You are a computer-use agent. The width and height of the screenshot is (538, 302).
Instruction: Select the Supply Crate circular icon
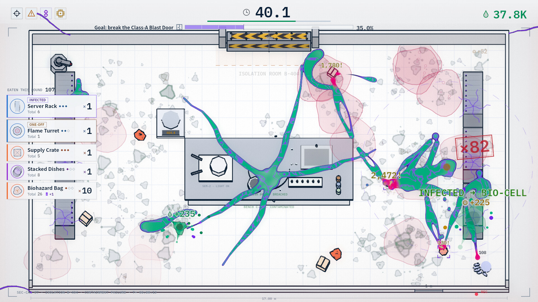pyautogui.click(x=17, y=153)
